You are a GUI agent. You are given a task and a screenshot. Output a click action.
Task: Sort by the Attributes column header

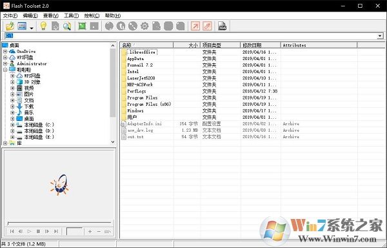319,45
